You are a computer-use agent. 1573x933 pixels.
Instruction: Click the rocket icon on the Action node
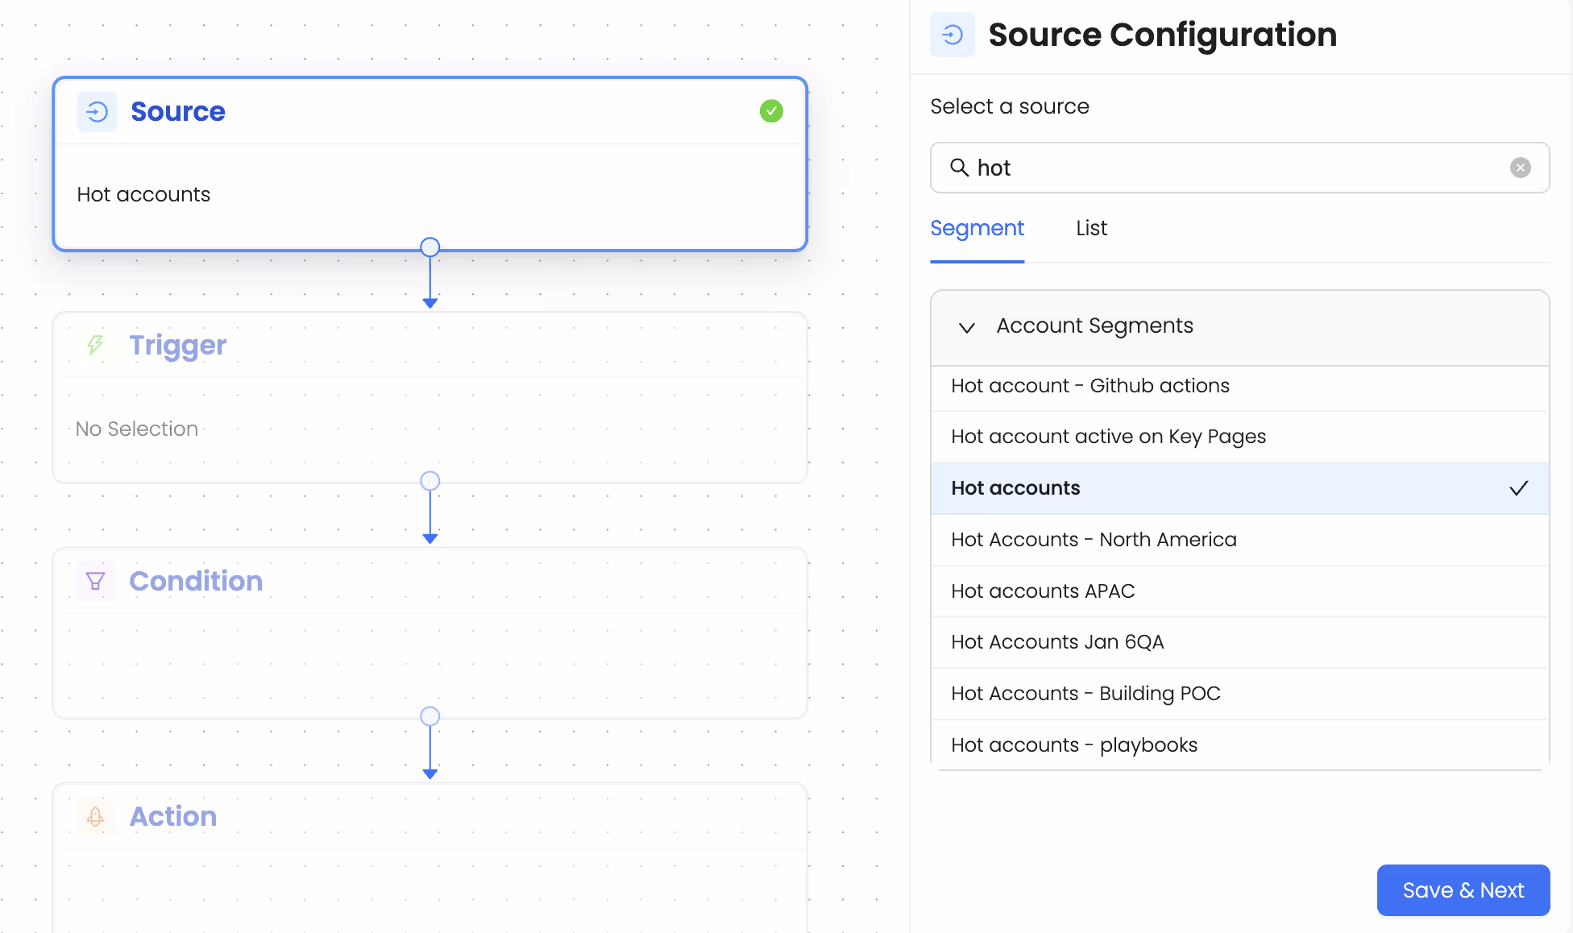(x=95, y=816)
